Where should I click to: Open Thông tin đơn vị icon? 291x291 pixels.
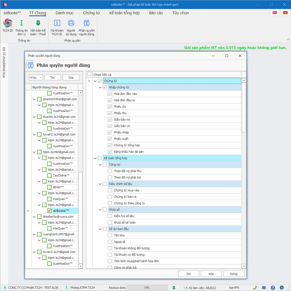click(x=22, y=24)
